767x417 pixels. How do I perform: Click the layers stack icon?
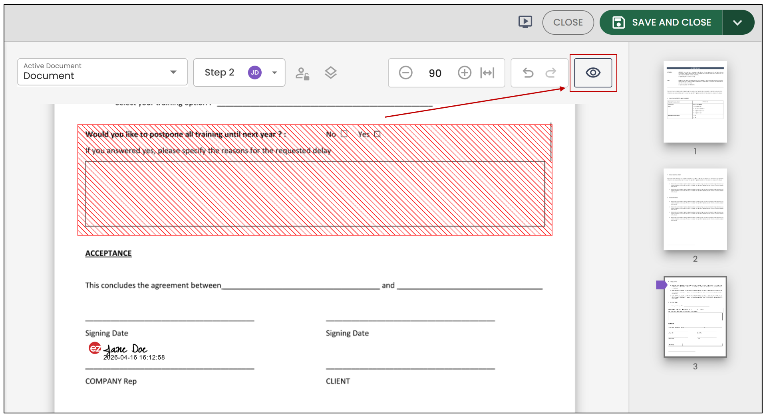330,73
